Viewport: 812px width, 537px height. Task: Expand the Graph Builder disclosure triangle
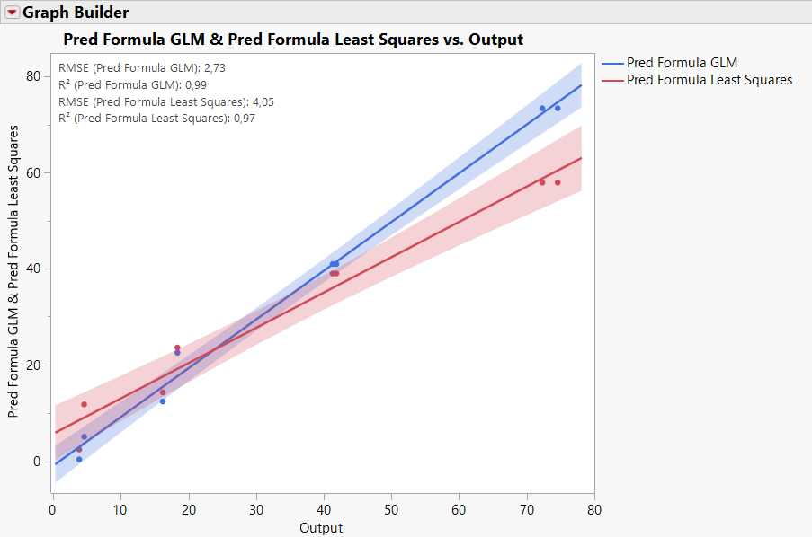(13, 12)
